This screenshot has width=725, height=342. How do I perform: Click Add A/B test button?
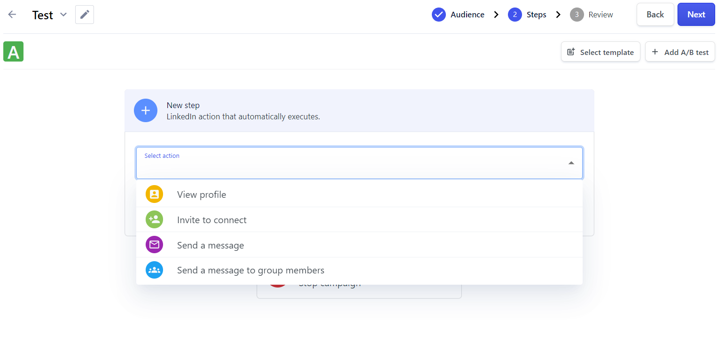point(680,52)
